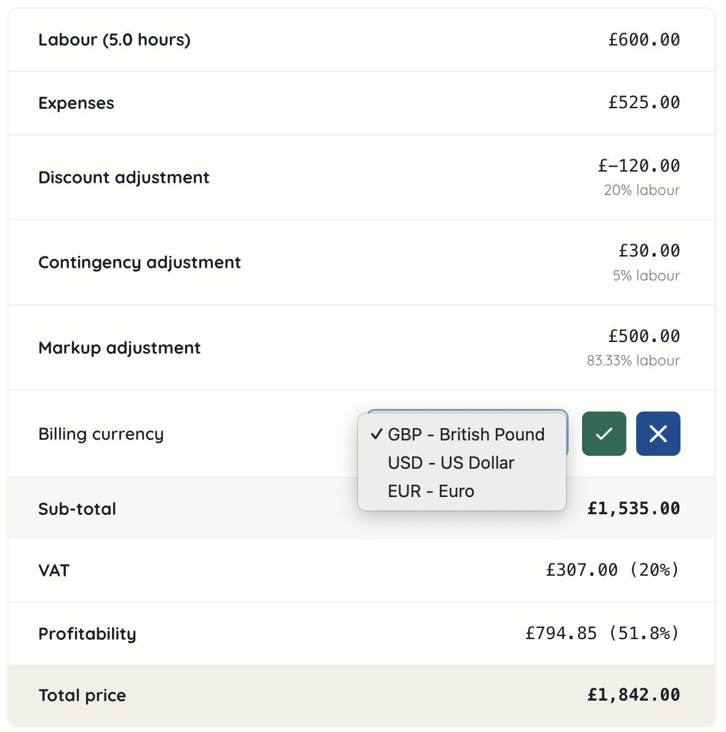Click the Discount adjustment row

(124, 177)
